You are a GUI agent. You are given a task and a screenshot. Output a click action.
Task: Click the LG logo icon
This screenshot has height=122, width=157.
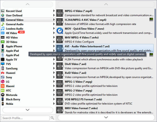coord(3,82)
